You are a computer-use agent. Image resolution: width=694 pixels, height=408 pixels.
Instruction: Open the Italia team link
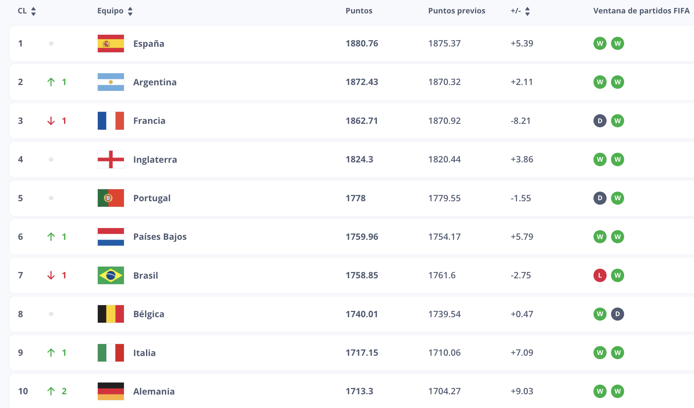pos(144,353)
